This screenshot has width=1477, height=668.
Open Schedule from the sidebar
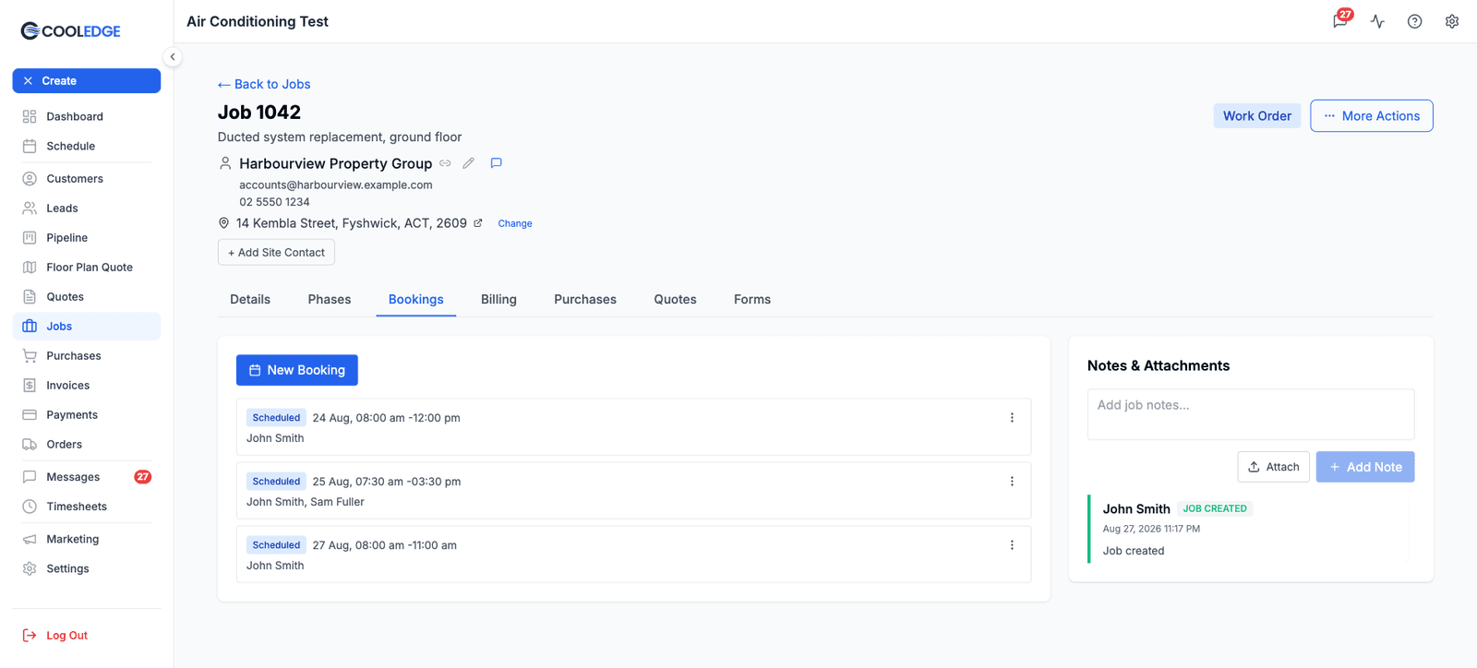[87, 146]
